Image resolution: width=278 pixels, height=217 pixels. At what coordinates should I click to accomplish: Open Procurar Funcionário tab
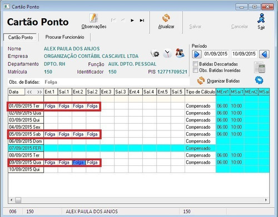(64, 37)
